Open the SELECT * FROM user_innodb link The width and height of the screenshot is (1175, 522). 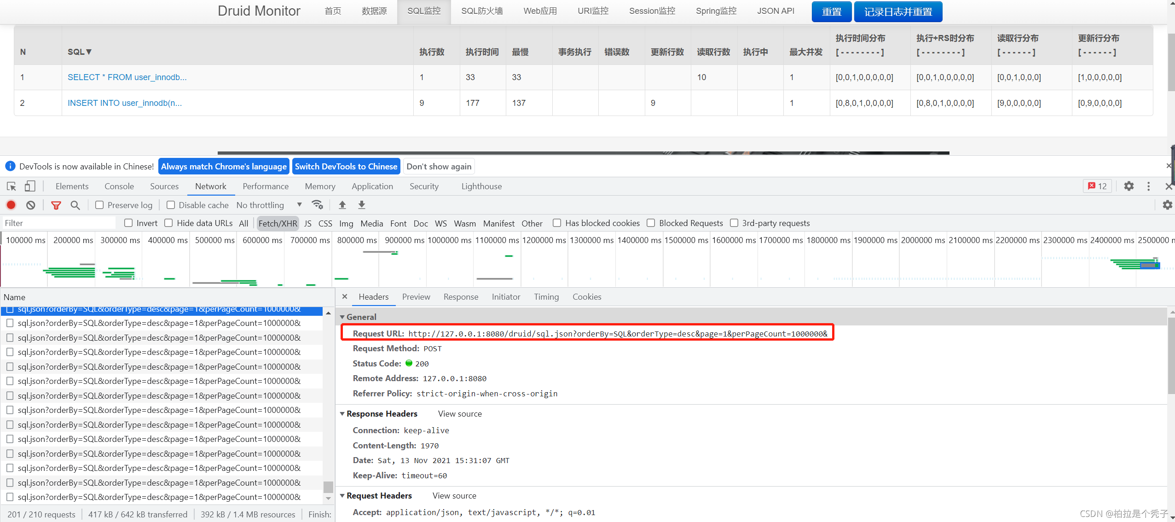[x=127, y=77]
